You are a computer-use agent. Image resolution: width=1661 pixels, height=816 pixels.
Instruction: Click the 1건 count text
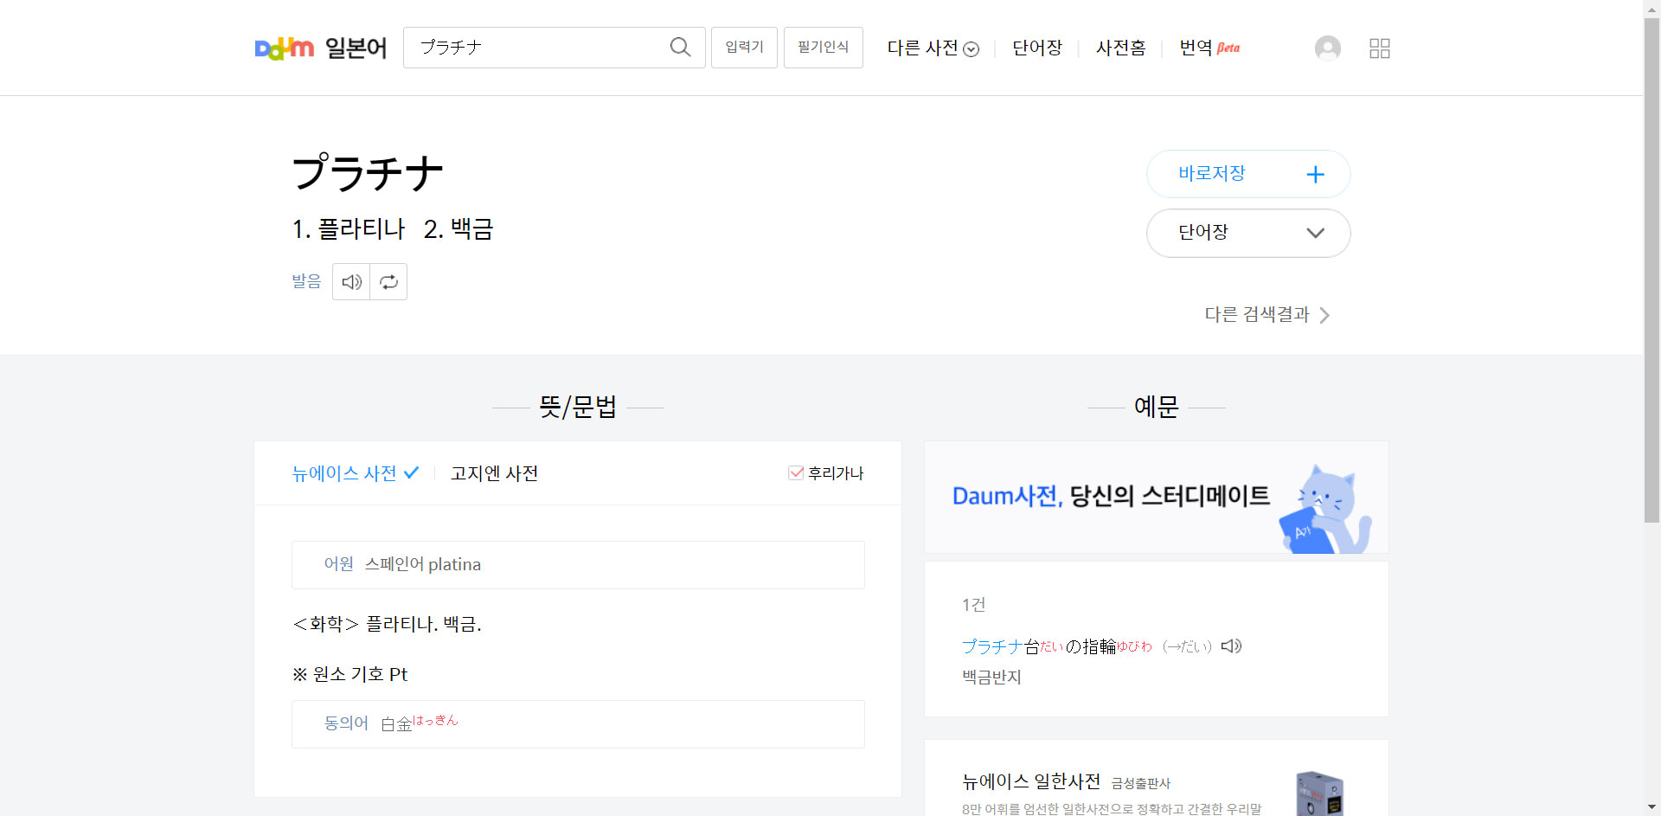tap(973, 605)
